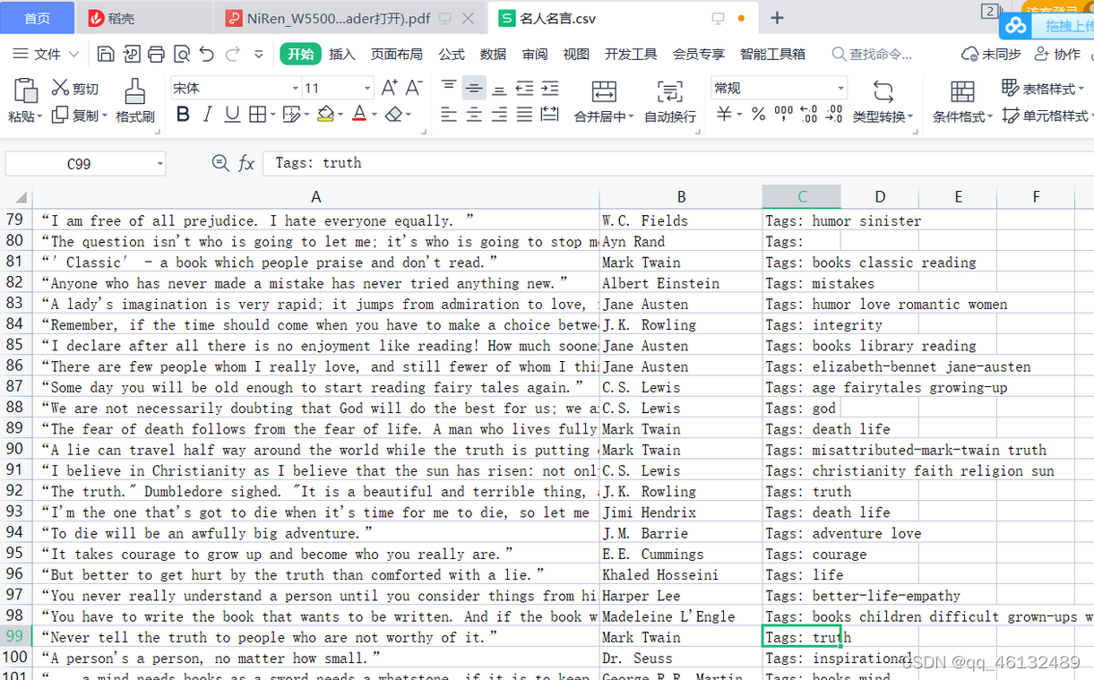Image resolution: width=1094 pixels, height=680 pixels.
Task: Select column B header
Action: [x=681, y=197]
